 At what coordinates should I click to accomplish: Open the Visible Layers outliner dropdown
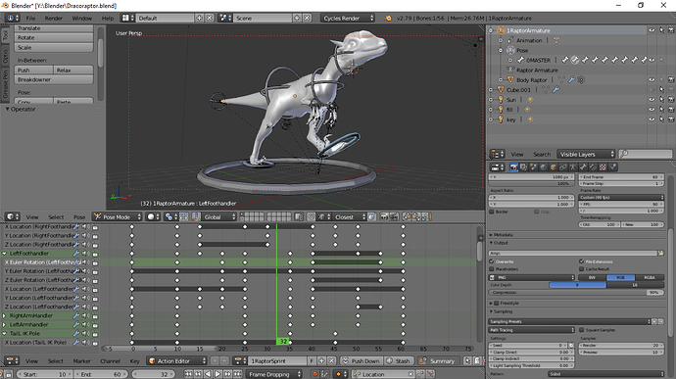click(586, 154)
